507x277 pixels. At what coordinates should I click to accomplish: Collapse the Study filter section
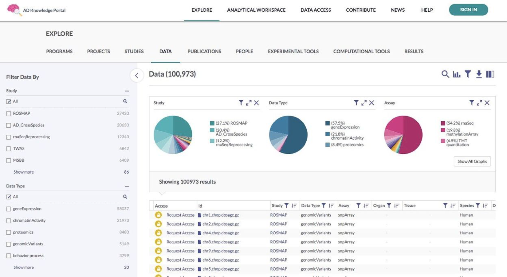coord(127,91)
